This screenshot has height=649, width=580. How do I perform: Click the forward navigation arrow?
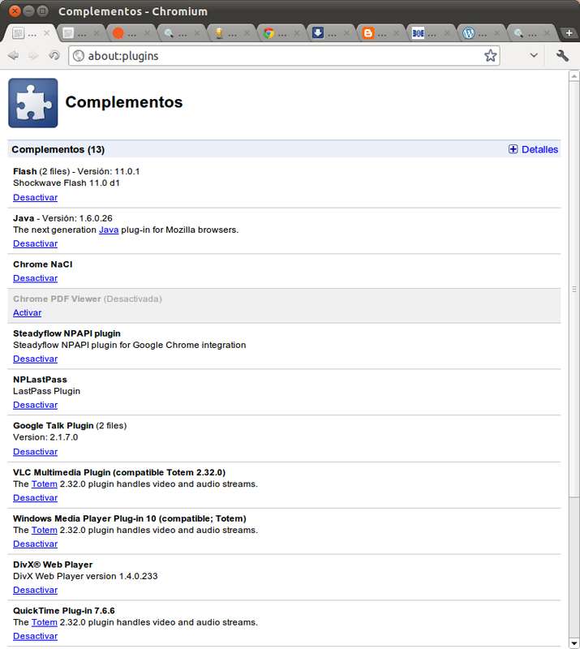click(33, 55)
